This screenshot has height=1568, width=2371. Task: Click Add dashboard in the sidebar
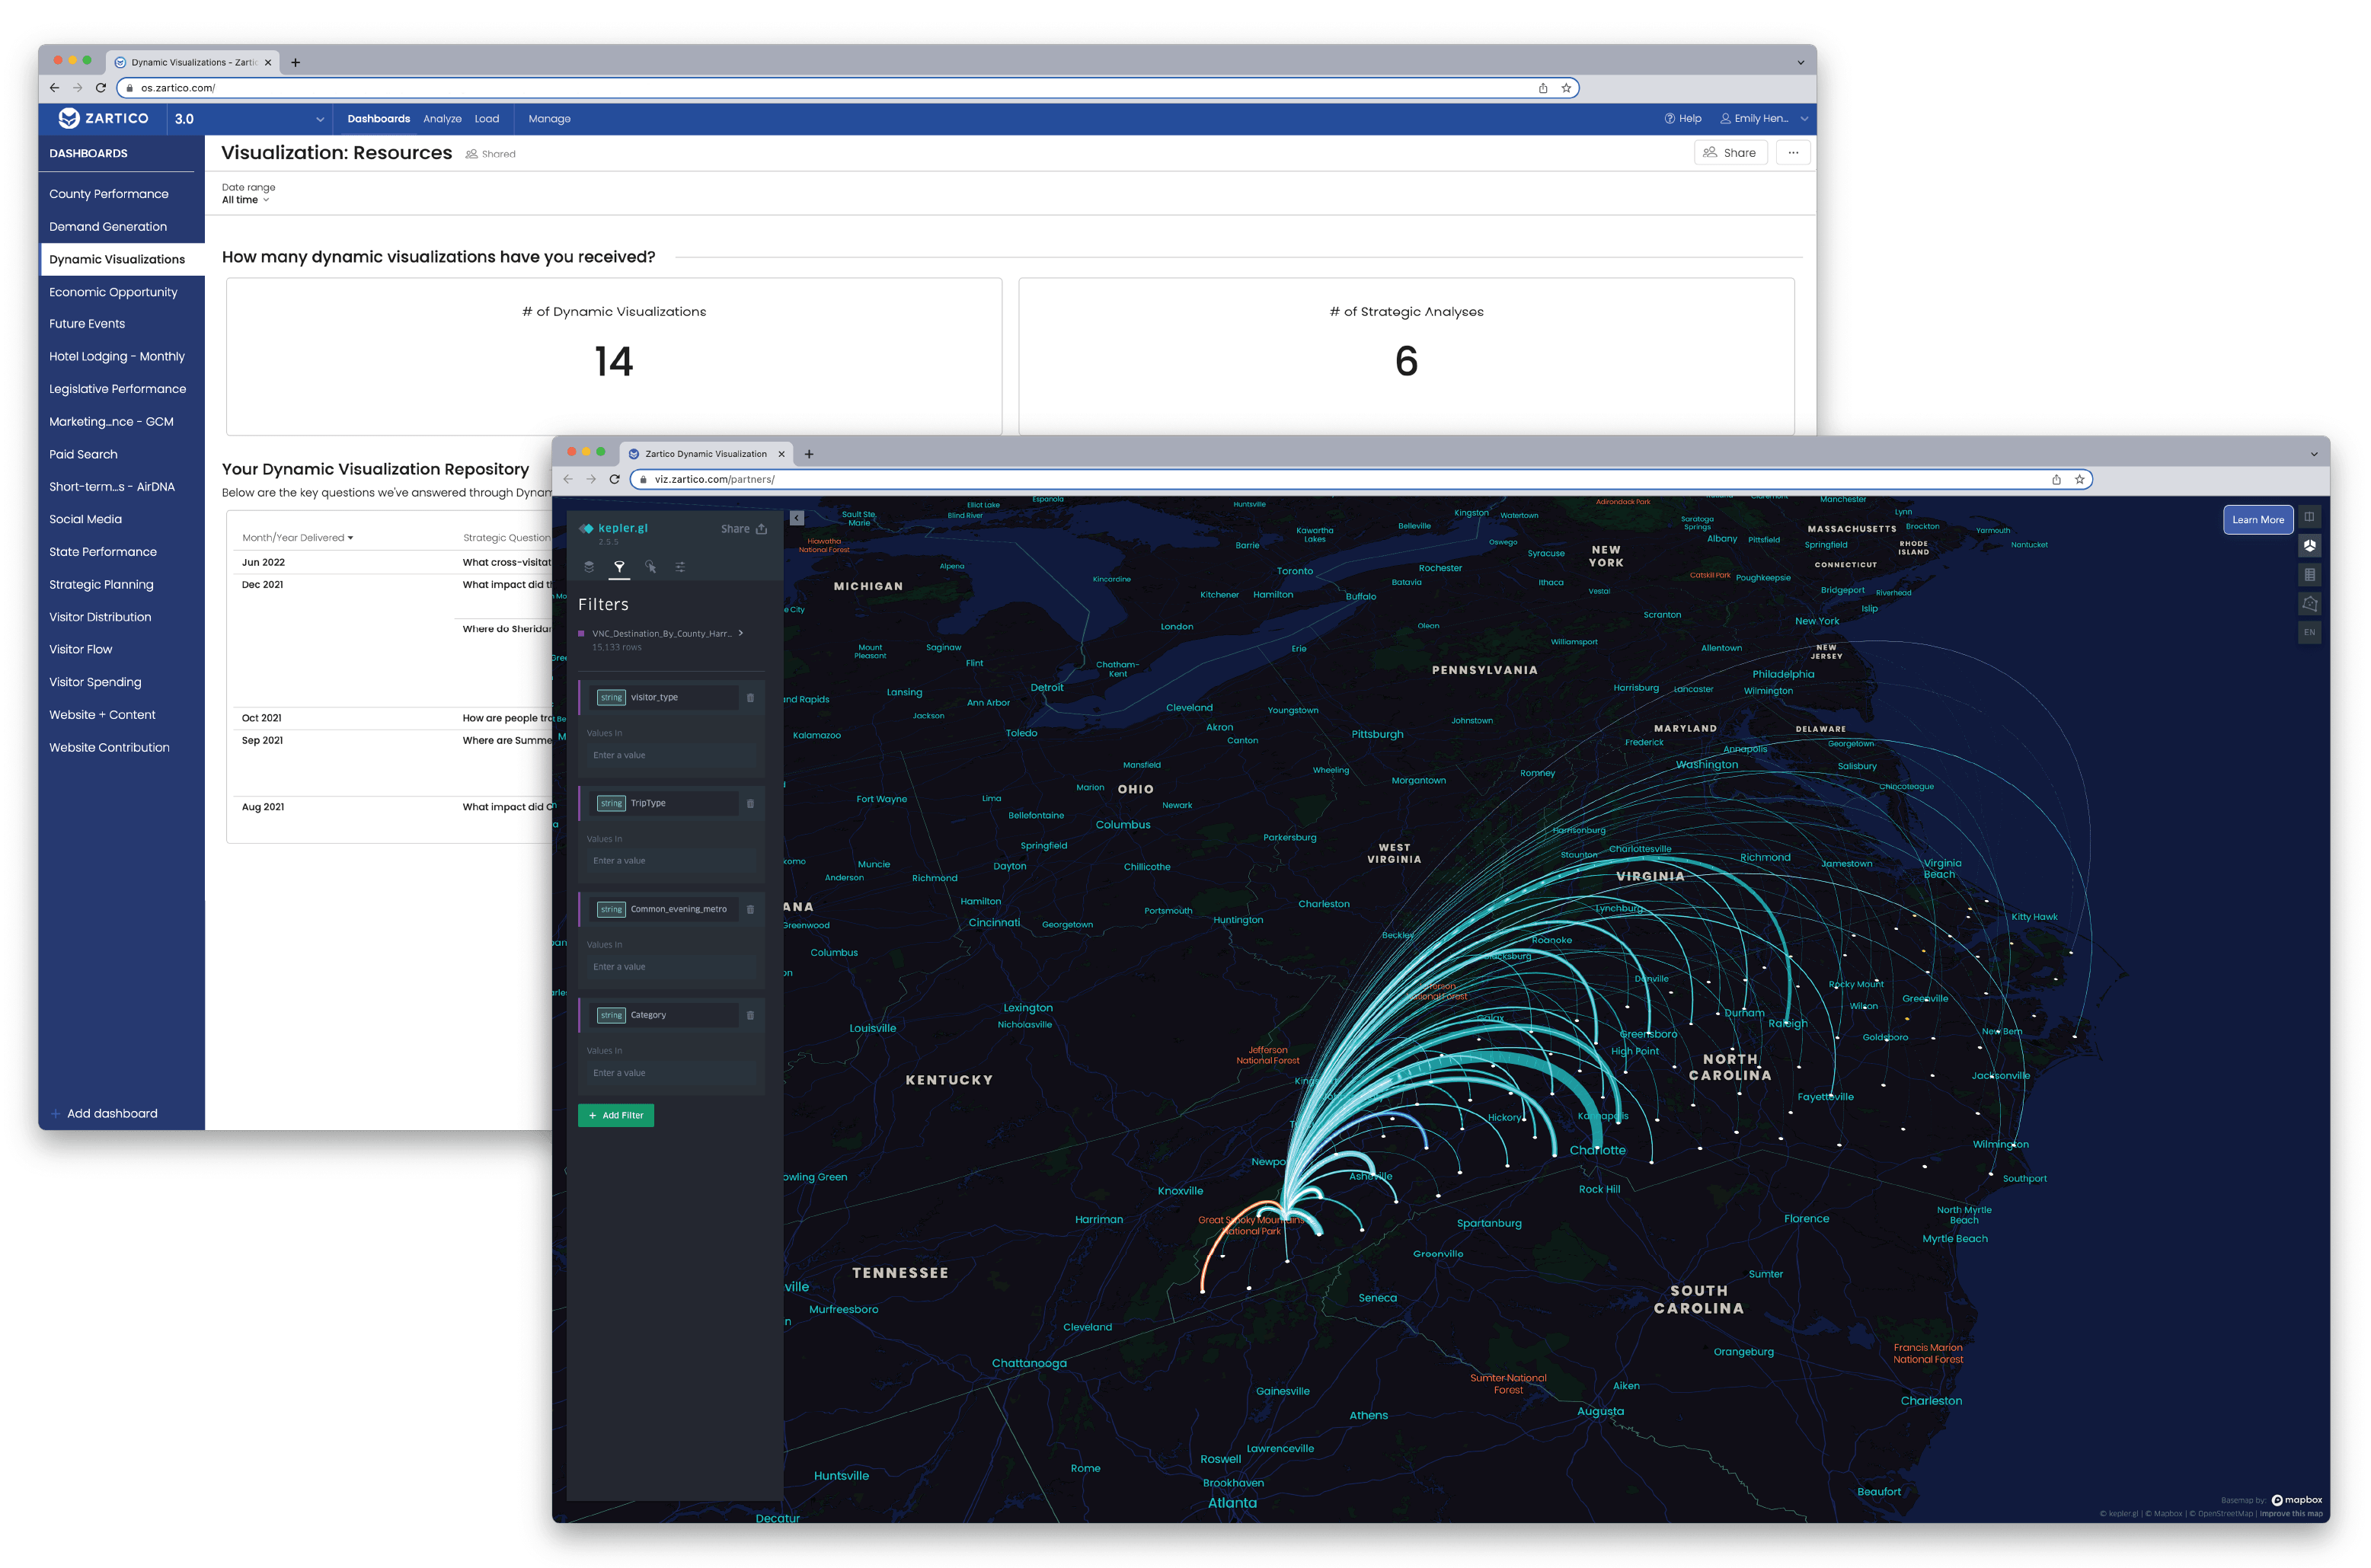coord(104,1114)
